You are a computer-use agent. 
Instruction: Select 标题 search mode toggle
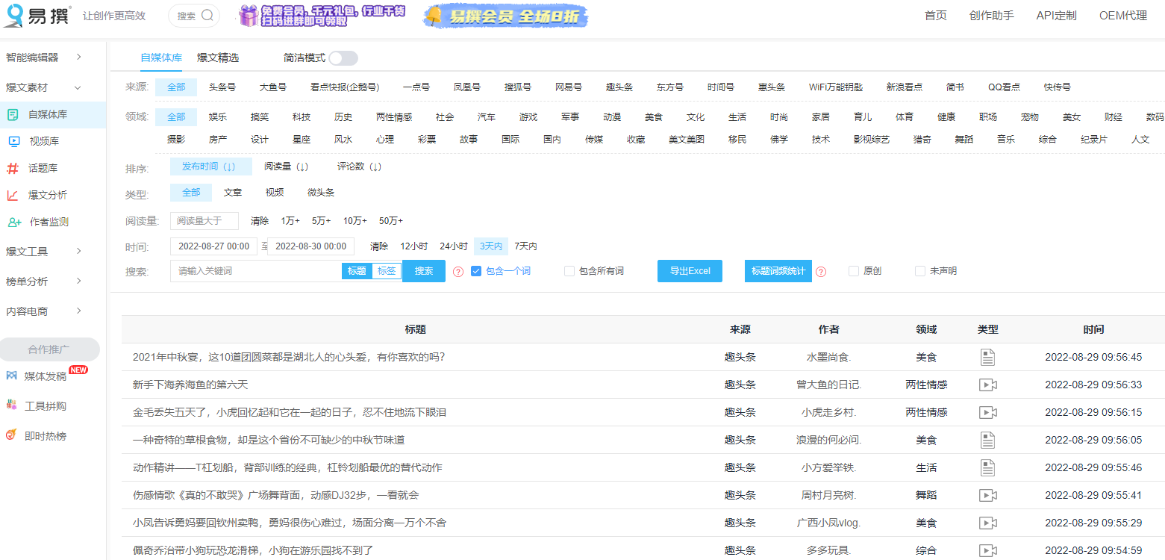[x=357, y=271]
